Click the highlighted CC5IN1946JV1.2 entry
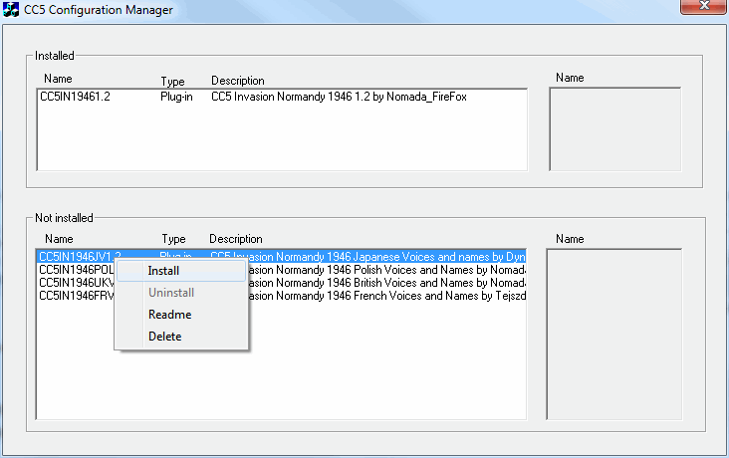This screenshot has height=458, width=729. click(75, 257)
